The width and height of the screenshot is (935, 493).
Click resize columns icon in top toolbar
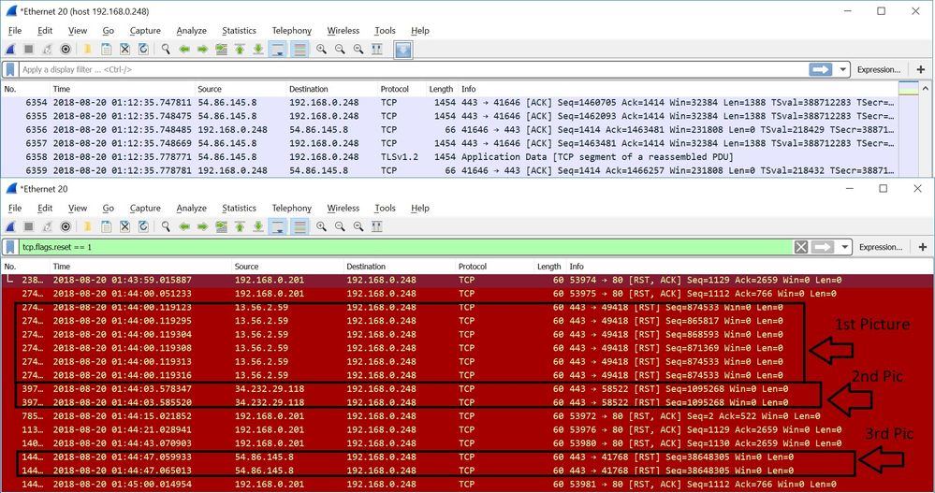[x=376, y=49]
